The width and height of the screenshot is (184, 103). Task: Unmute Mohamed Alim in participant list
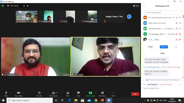pos(176,29)
